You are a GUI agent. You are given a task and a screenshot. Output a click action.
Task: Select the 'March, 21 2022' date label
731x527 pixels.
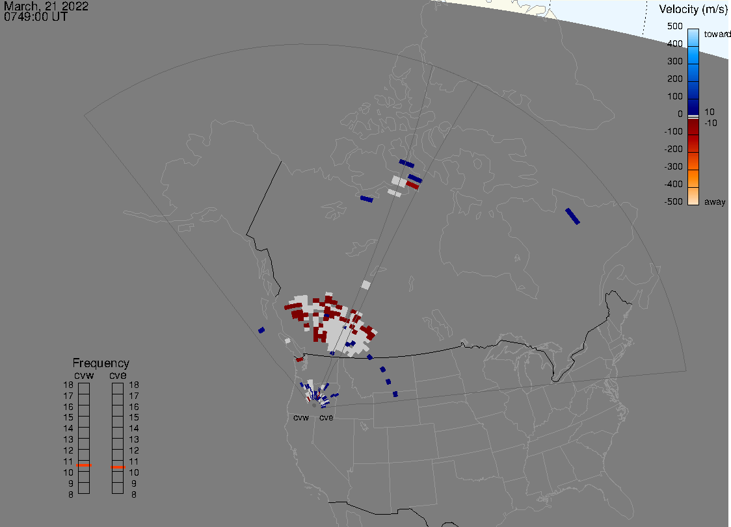46,6
